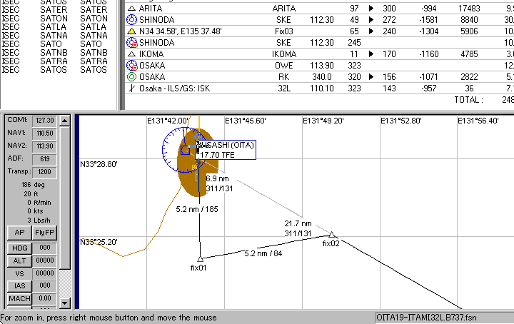Click the ARITA waypoint triangle icon
The image size is (514, 324).
click(131, 7)
